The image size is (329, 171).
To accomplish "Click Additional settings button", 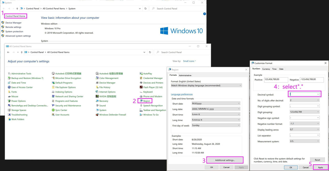I will point(225,160).
